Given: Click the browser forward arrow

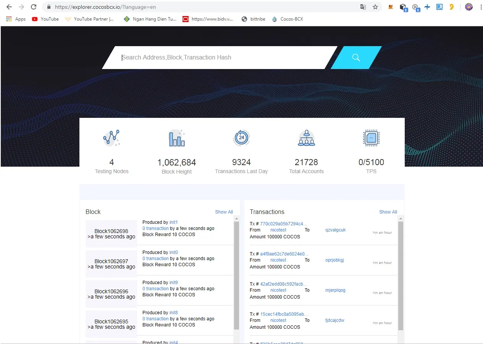Looking at the screenshot, I should pos(21,7).
